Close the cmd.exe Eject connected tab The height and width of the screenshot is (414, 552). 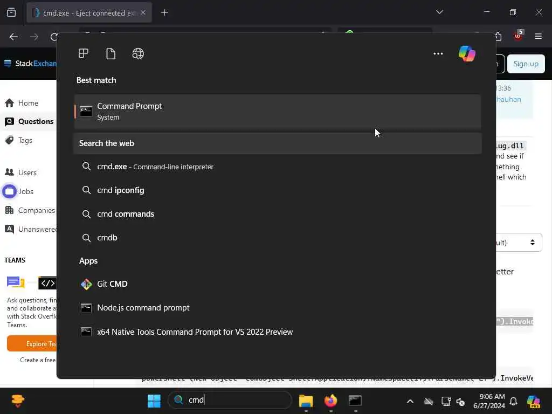[143, 13]
